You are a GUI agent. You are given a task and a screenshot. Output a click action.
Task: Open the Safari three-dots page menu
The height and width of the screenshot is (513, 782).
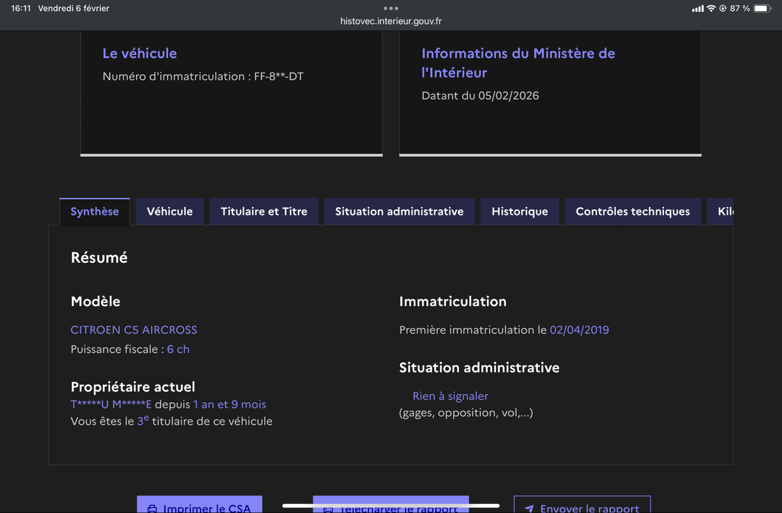tap(390, 8)
